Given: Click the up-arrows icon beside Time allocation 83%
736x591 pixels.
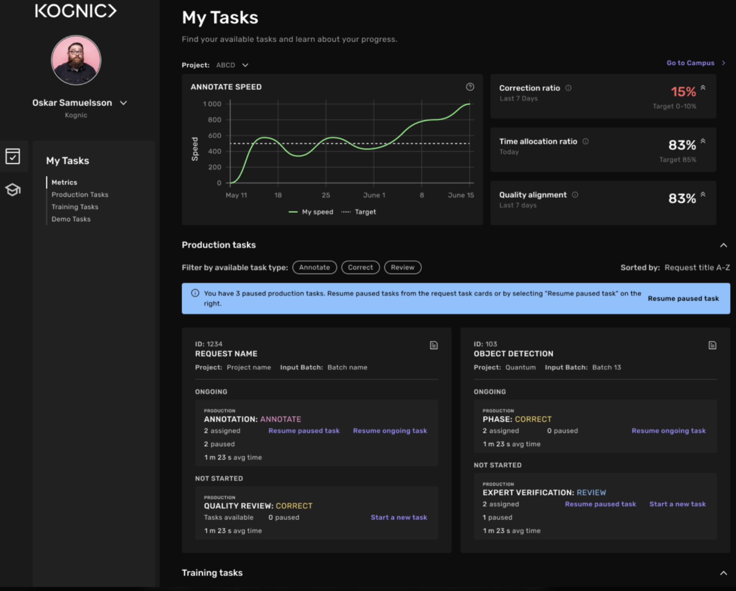Looking at the screenshot, I should pyautogui.click(x=703, y=141).
